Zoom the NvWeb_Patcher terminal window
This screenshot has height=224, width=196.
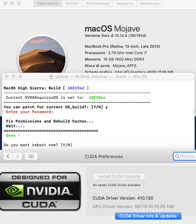tap(20, 76)
